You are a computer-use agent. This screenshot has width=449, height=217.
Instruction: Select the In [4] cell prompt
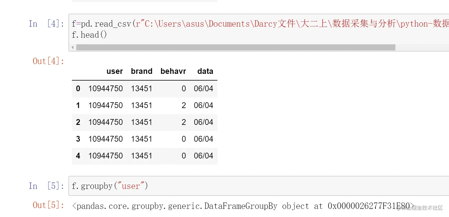[46, 24]
